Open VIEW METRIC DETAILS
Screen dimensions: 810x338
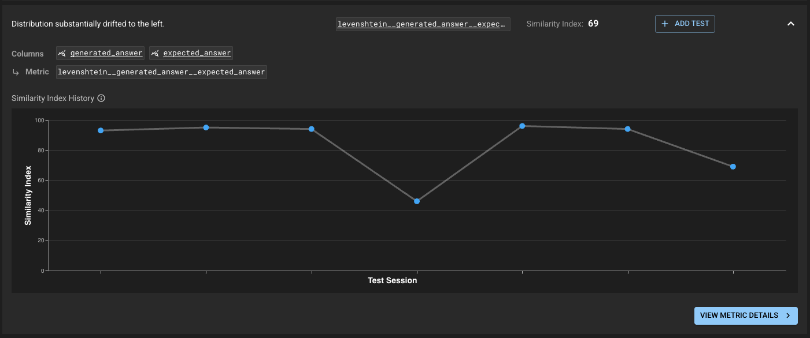[x=745, y=316]
